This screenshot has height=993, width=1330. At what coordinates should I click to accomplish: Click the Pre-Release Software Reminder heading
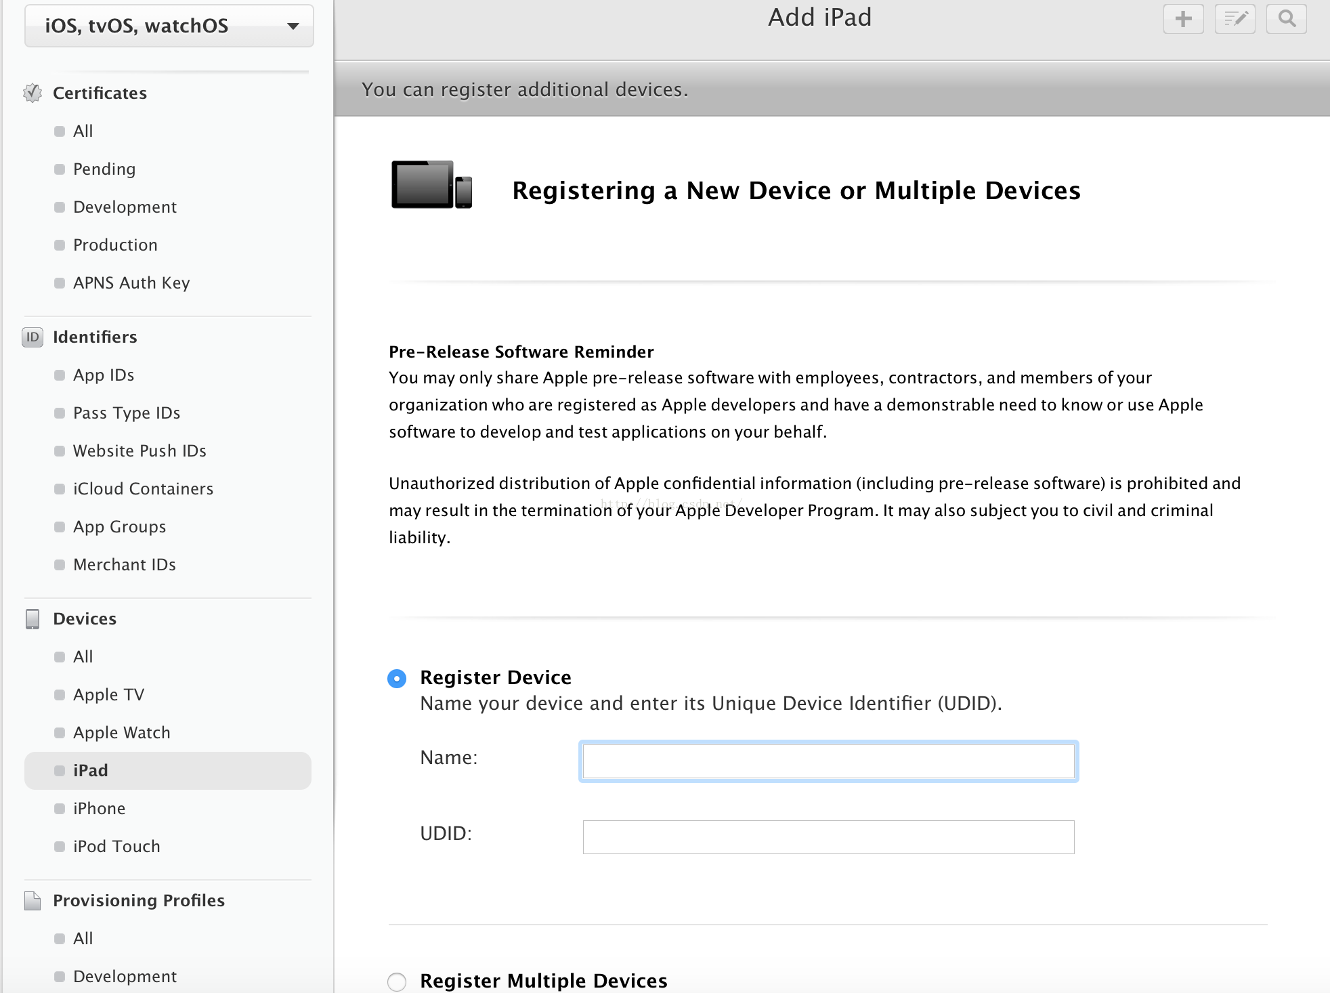(521, 352)
